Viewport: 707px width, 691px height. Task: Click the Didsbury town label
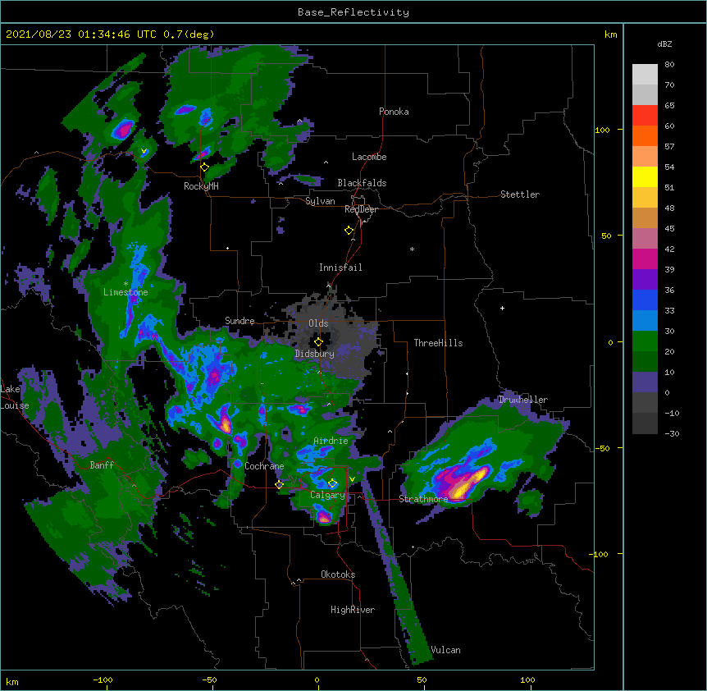(x=314, y=354)
